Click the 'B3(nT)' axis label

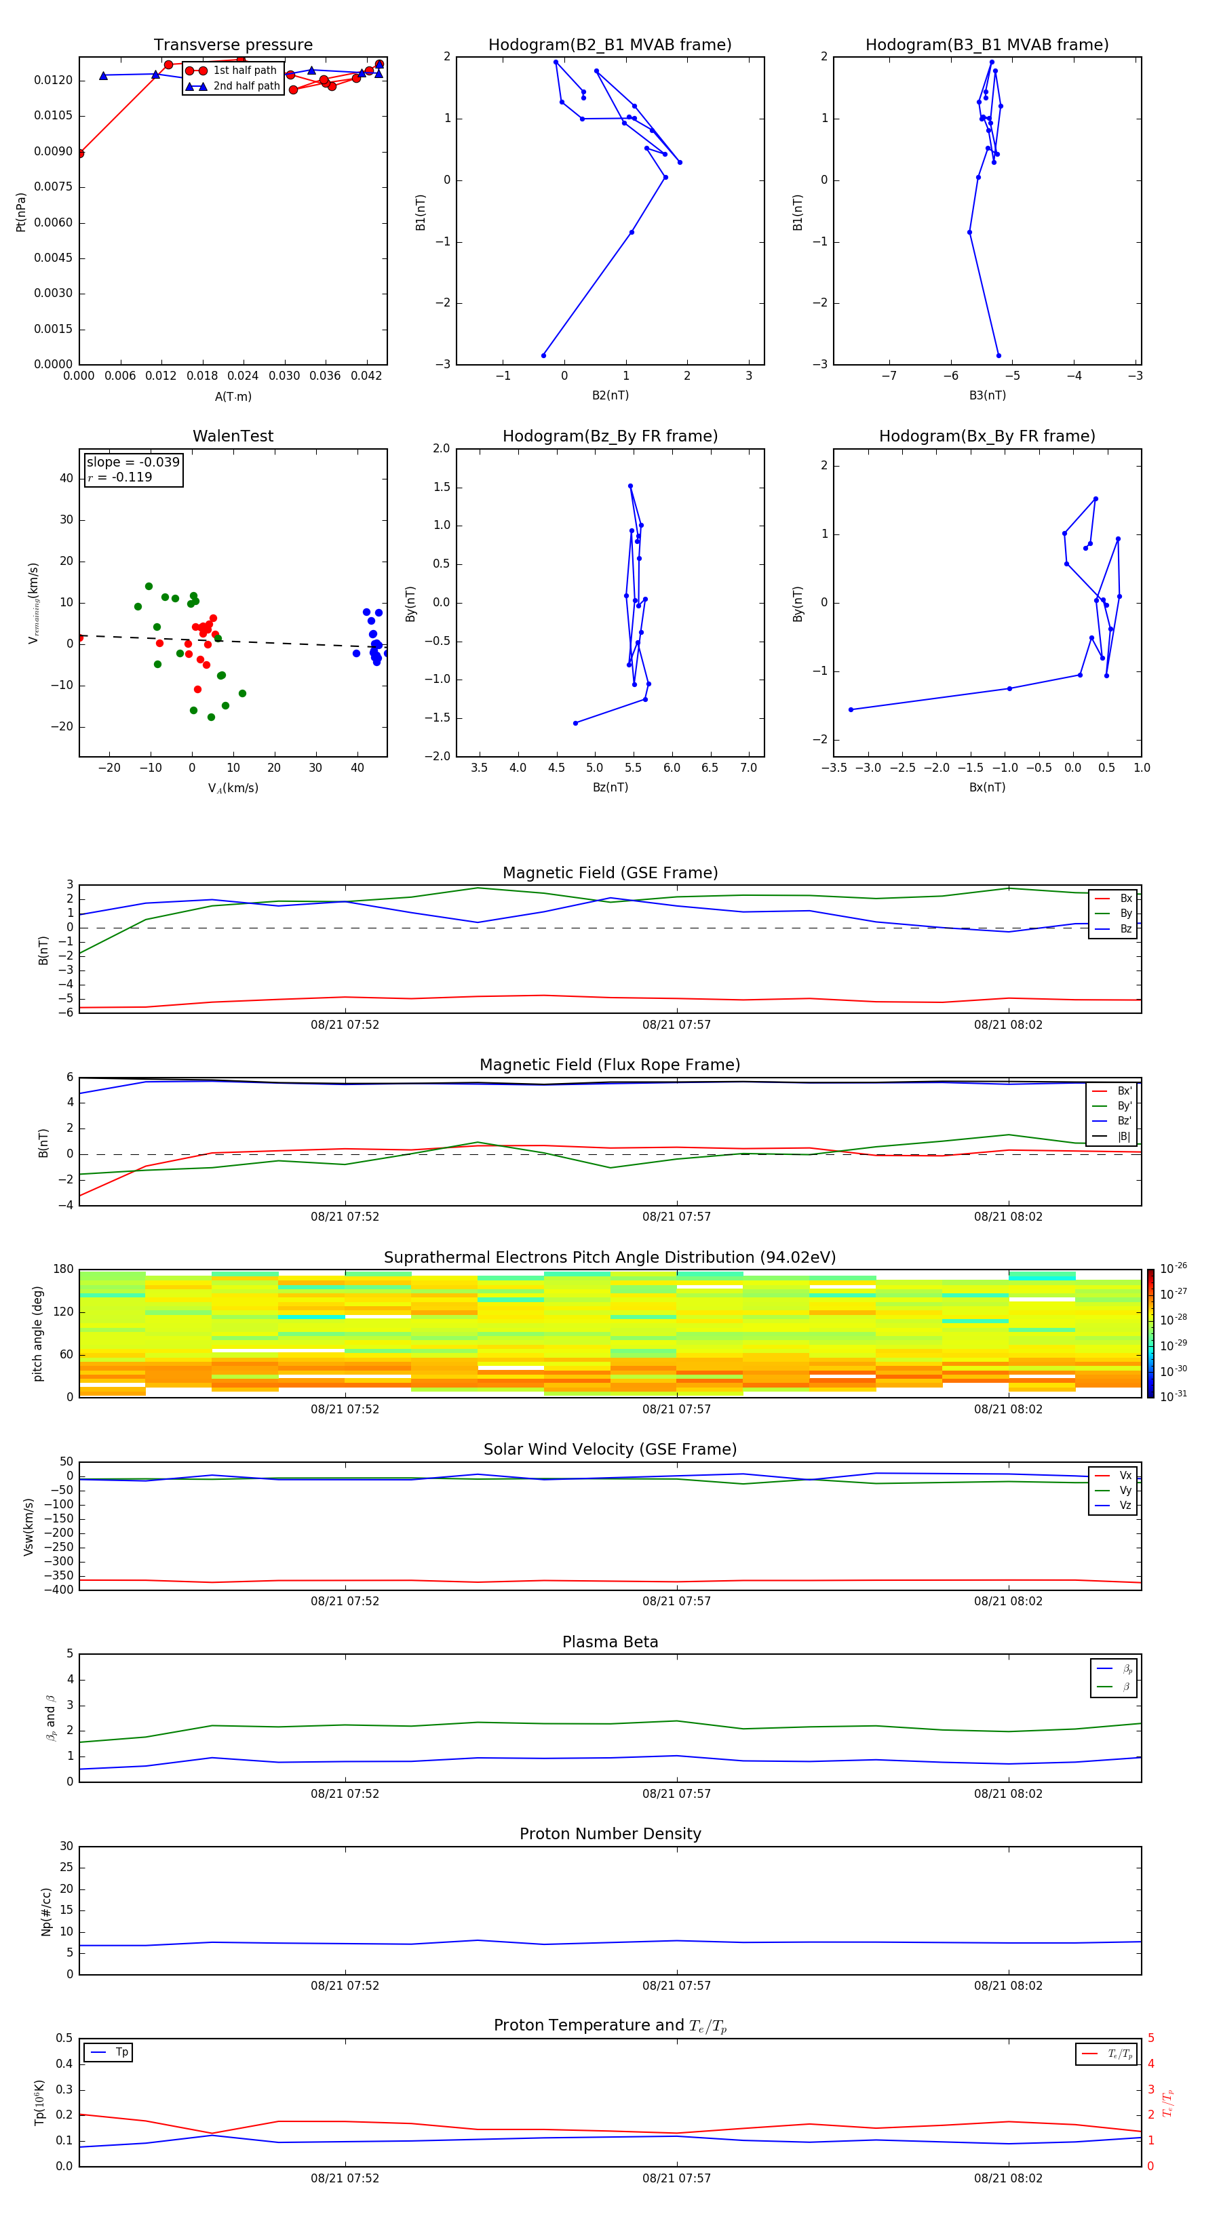point(987,395)
